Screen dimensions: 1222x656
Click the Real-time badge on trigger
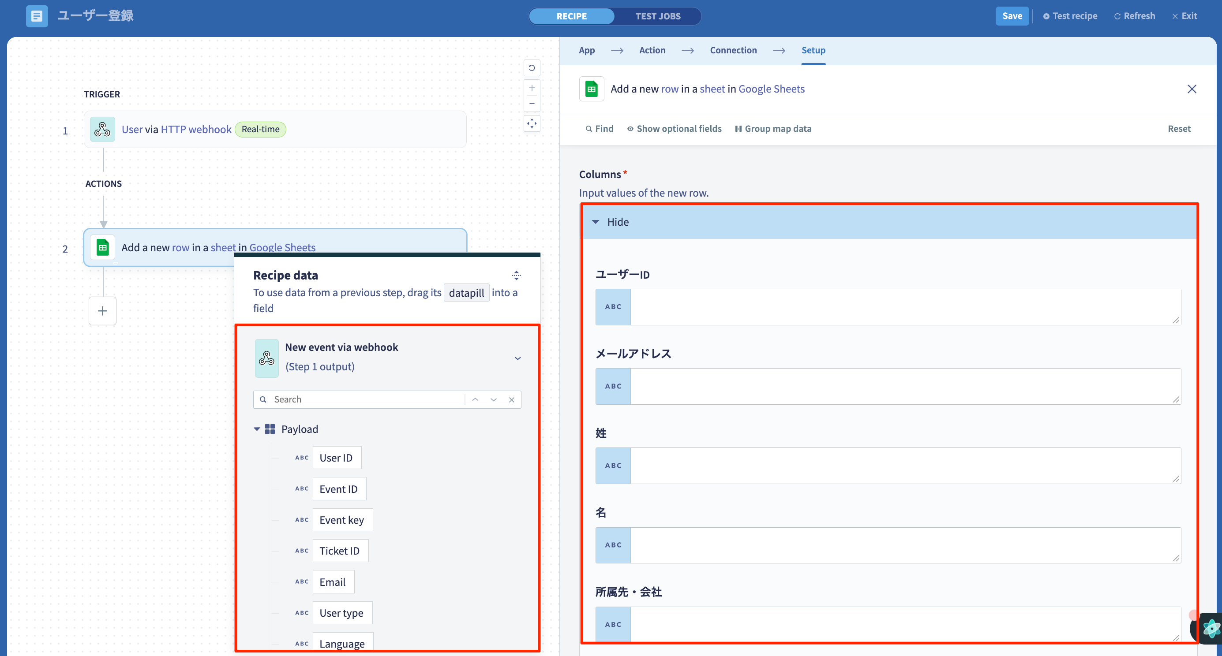260,130
